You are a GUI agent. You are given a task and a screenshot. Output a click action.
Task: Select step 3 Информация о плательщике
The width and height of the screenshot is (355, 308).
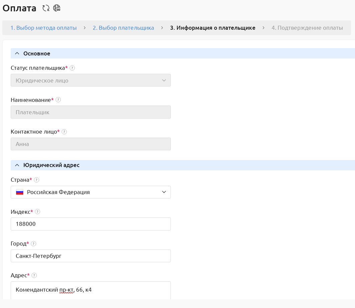tap(213, 28)
